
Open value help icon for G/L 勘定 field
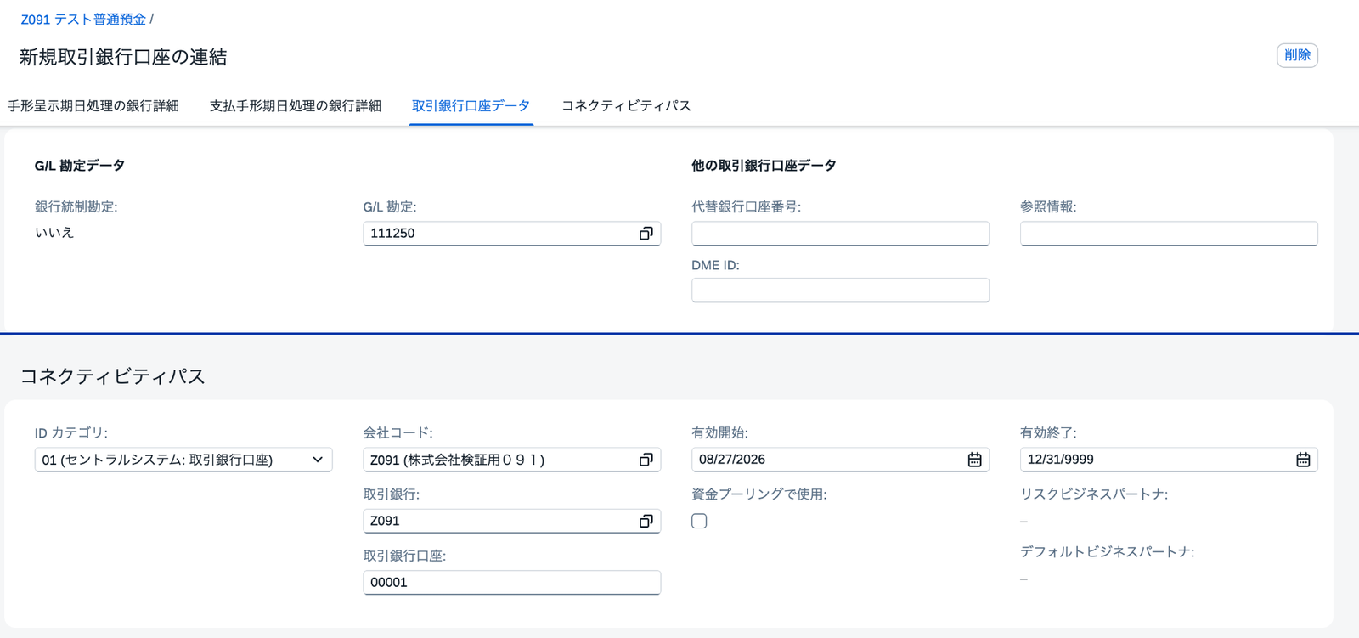(x=646, y=233)
